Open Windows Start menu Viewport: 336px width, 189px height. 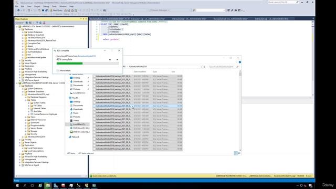click(17, 185)
